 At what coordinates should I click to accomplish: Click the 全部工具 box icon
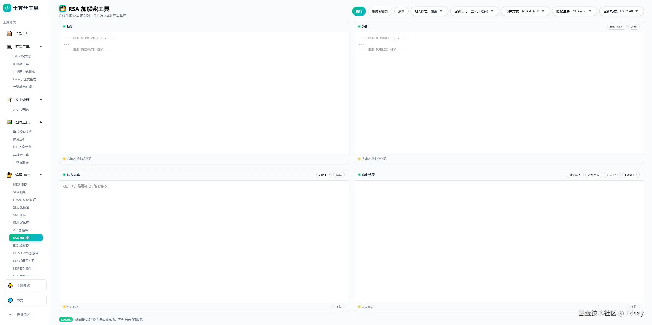pos(9,34)
